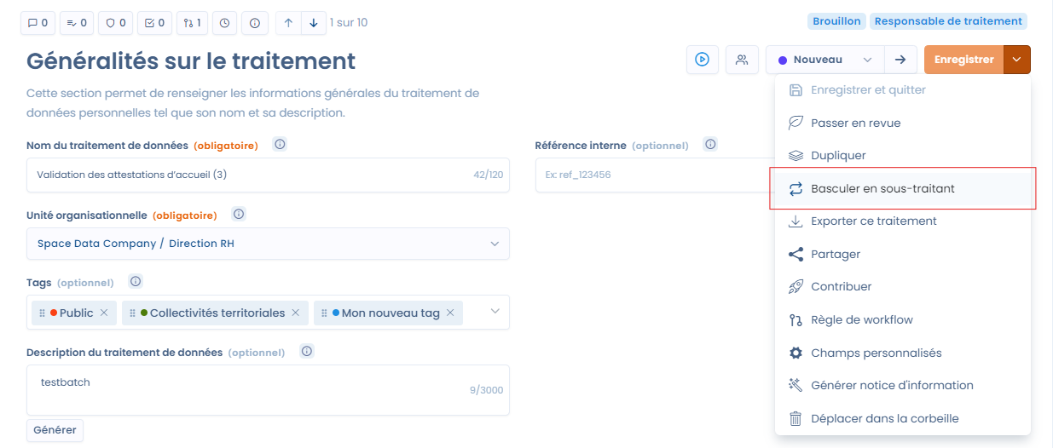The image size is (1053, 448).
Task: Select Basculer en sous-traitant menu item
Action: 882,188
